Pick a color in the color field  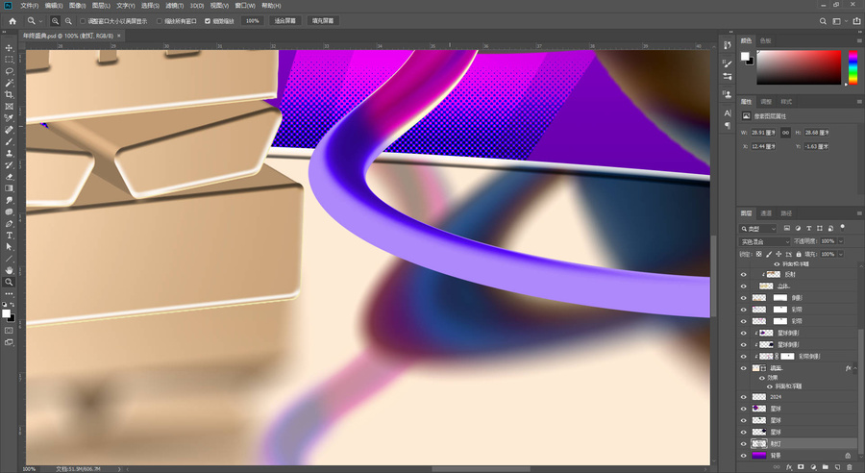[799, 67]
